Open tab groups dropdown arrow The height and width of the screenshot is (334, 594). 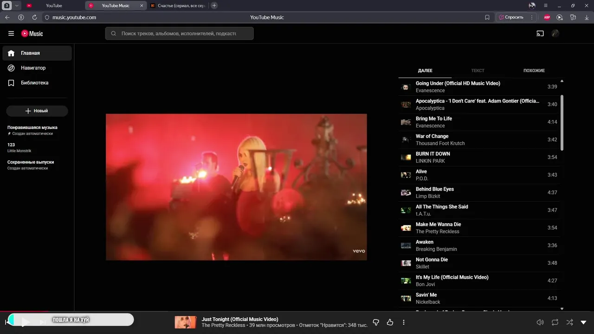(x=17, y=6)
